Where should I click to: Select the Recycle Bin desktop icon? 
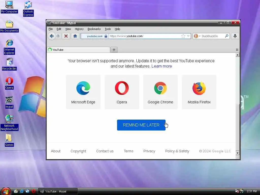(9, 64)
